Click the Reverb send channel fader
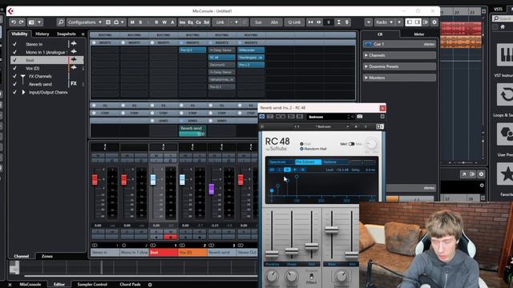The height and width of the screenshot is (288, 513). pyautogui.click(x=212, y=189)
